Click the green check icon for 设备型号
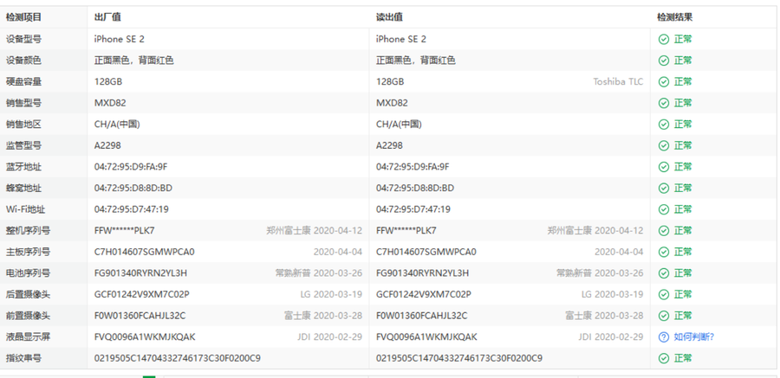 click(663, 39)
